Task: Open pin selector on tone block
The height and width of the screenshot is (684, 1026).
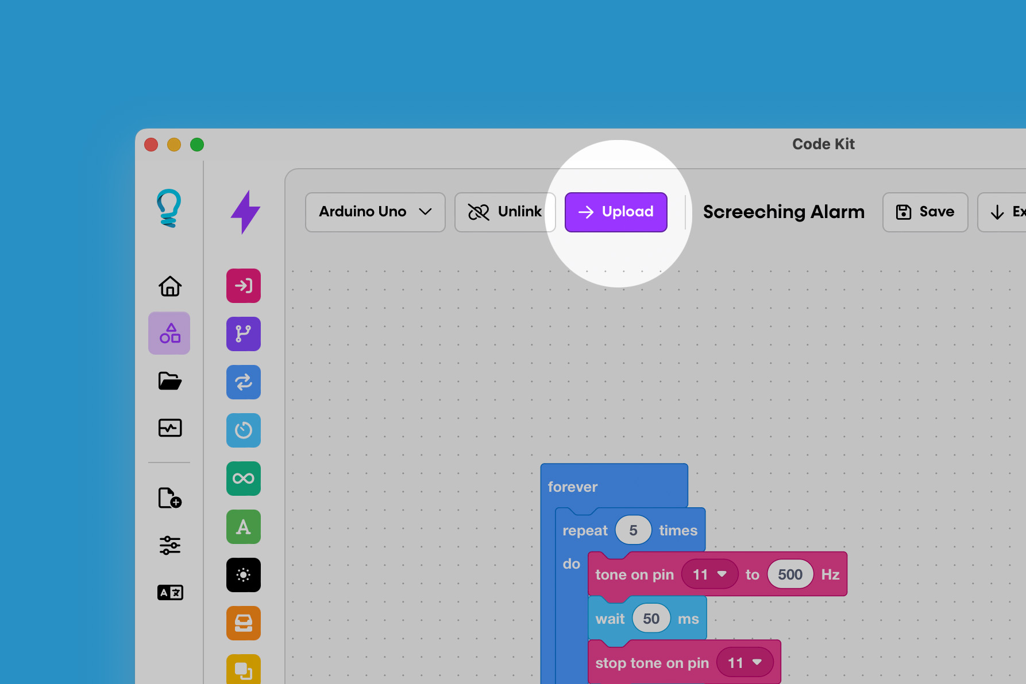Action: 711,574
